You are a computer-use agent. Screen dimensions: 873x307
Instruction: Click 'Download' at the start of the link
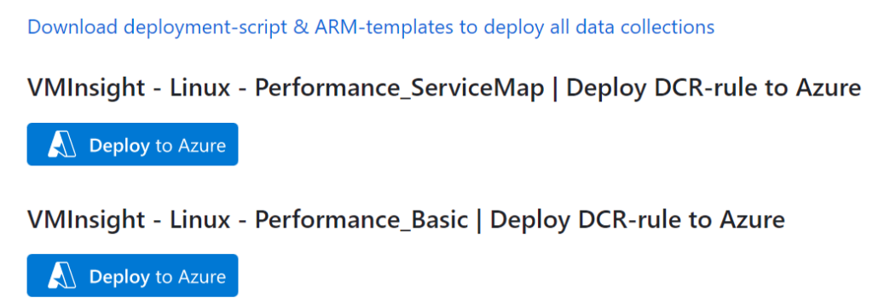pos(72,26)
